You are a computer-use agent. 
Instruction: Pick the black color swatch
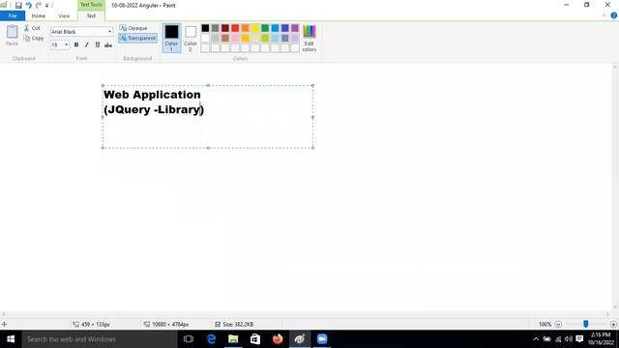[205, 28]
